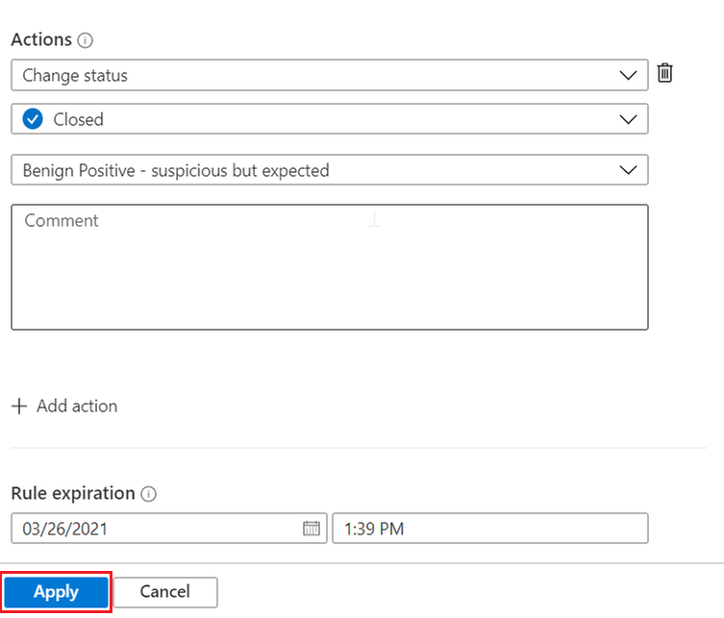The width and height of the screenshot is (724, 618).
Task: Click the Rule expiration info icon
Action: tap(148, 494)
